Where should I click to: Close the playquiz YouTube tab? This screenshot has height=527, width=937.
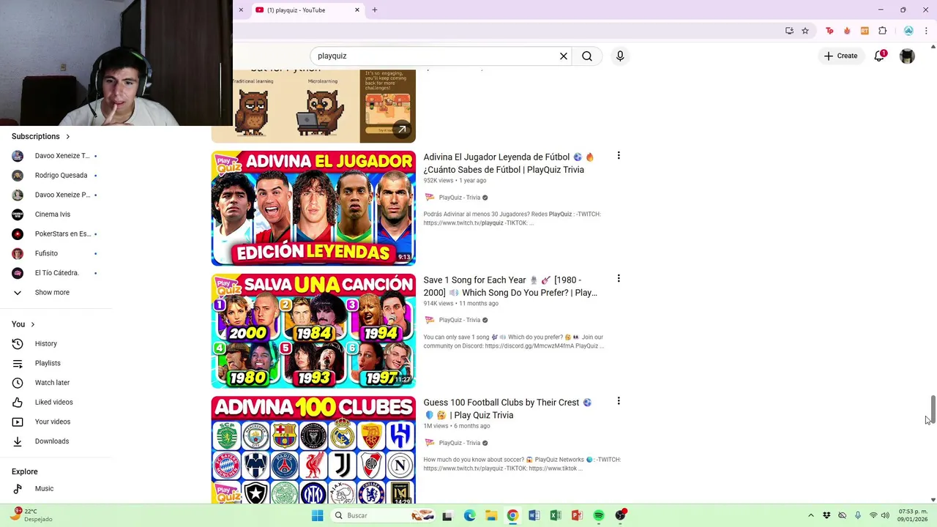click(357, 10)
